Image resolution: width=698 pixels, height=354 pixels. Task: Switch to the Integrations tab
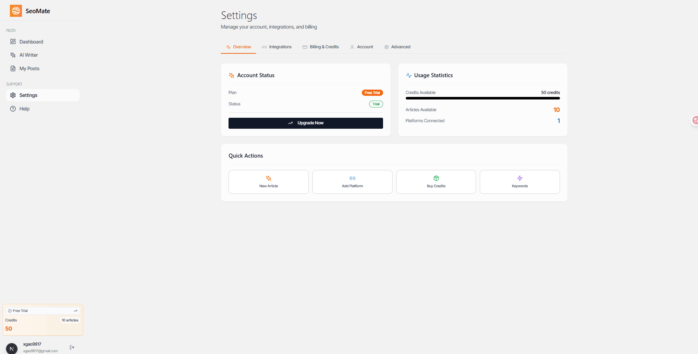280,47
